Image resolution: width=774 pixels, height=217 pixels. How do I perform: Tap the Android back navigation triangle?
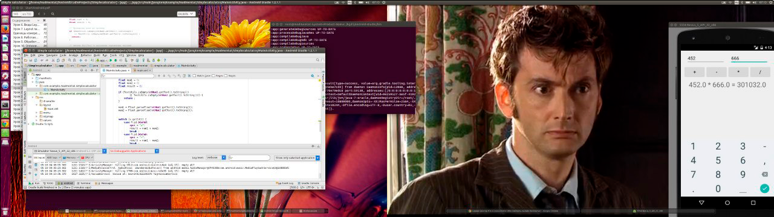pos(701,203)
